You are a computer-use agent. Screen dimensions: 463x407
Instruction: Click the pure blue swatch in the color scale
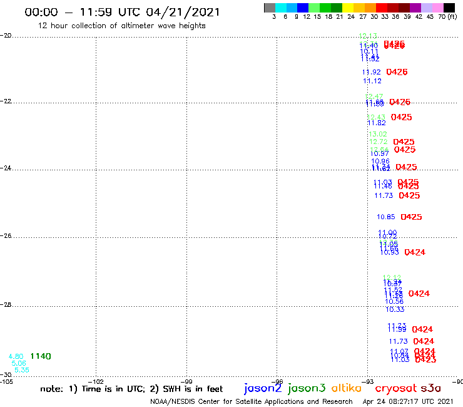point(303,8)
